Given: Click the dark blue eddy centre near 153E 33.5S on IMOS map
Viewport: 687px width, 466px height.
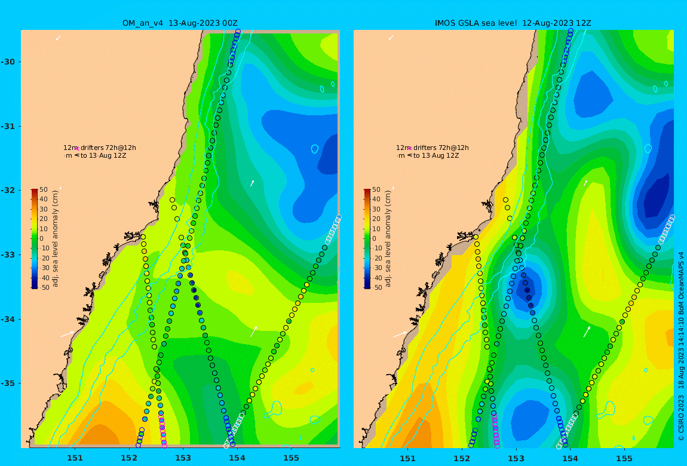Looking at the screenshot, I should click(525, 290).
